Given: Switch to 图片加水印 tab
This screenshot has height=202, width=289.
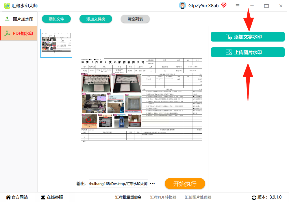Looking at the screenshot, I should [19, 19].
